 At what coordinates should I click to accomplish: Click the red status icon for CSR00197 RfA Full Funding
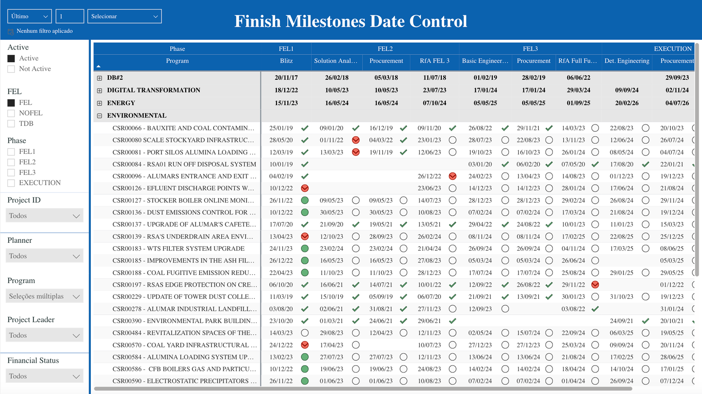(x=595, y=285)
